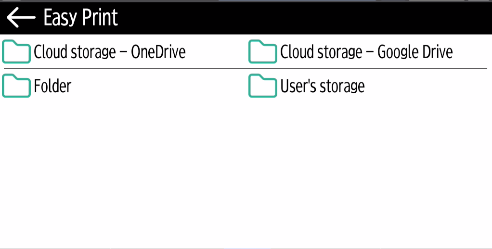Screen dimensions: 492x249
Task: Click the Easy Print title text
Action: [80, 18]
